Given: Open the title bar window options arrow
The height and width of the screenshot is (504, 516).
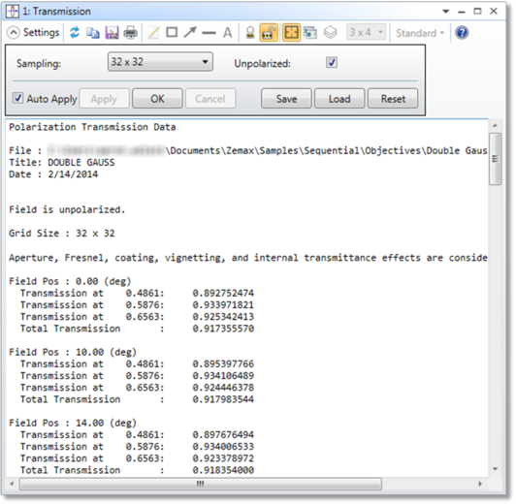Looking at the screenshot, I should (x=446, y=12).
